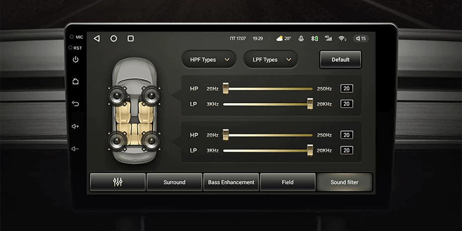Tap the Android back triangle icon
The image size is (462, 231).
tap(96, 38)
